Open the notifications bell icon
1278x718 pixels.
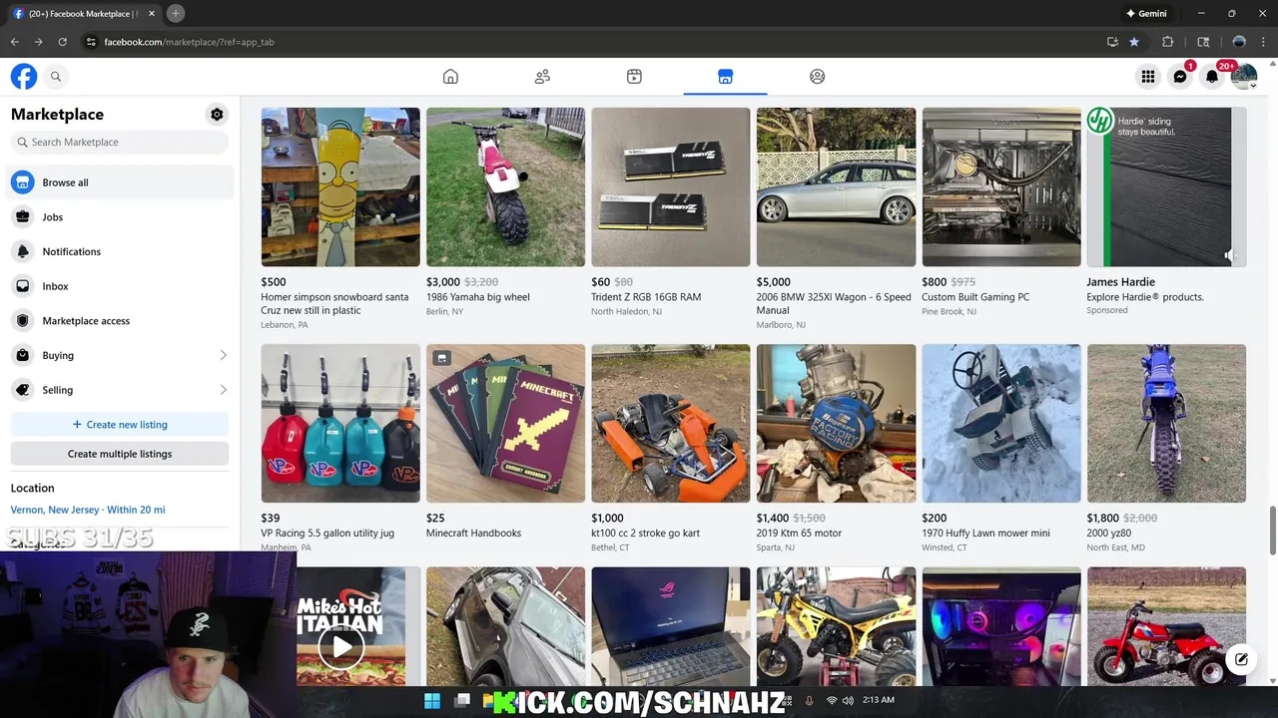click(1212, 76)
